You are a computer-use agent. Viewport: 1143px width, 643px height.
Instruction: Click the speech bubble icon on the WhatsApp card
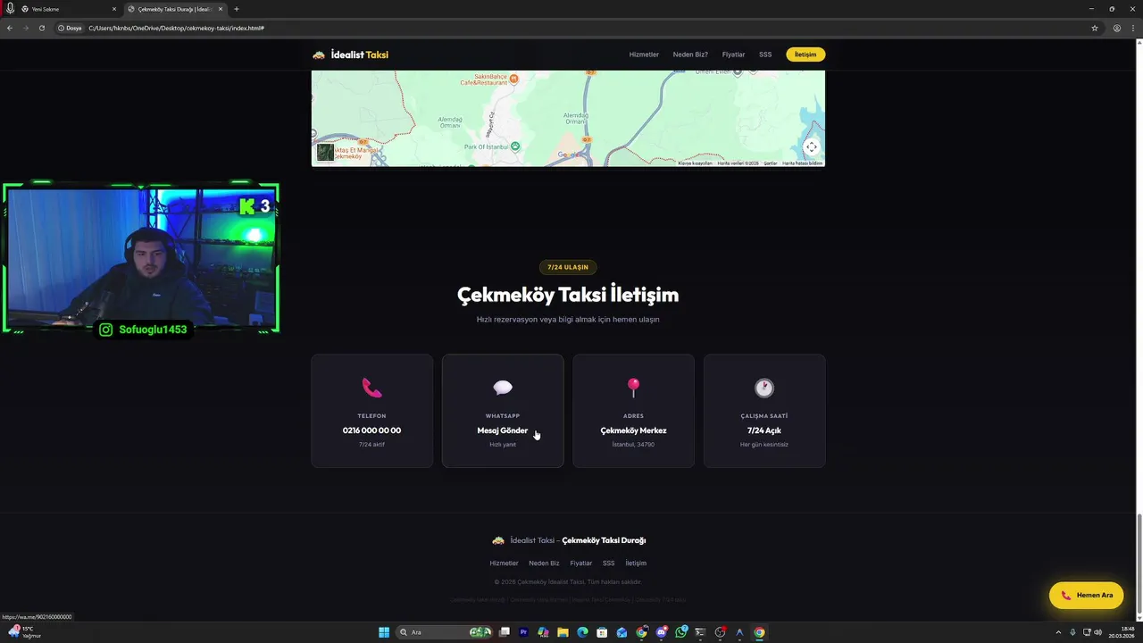point(503,388)
